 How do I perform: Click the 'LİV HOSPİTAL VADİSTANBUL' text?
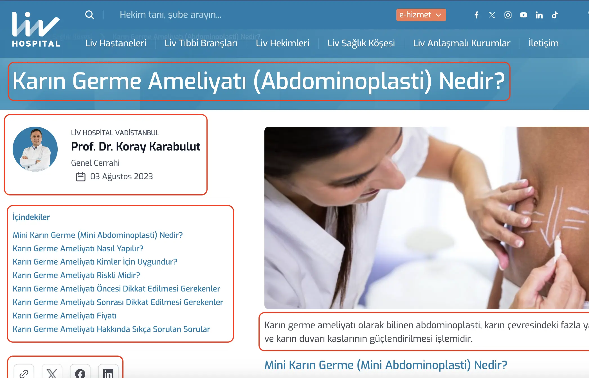[x=115, y=133]
